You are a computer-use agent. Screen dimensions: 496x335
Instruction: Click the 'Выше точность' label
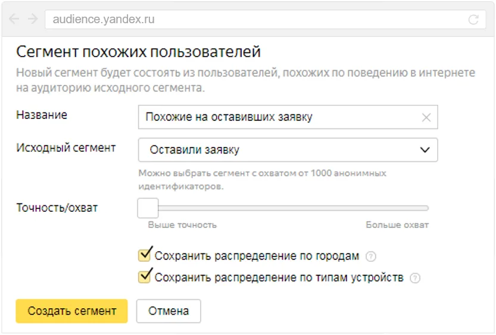coord(182,225)
